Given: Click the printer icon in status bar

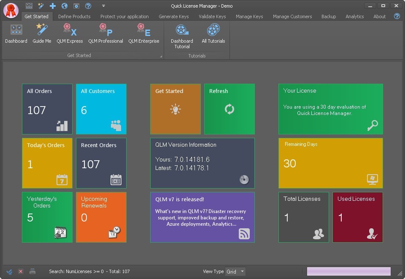Looking at the screenshot, I should point(32,271).
